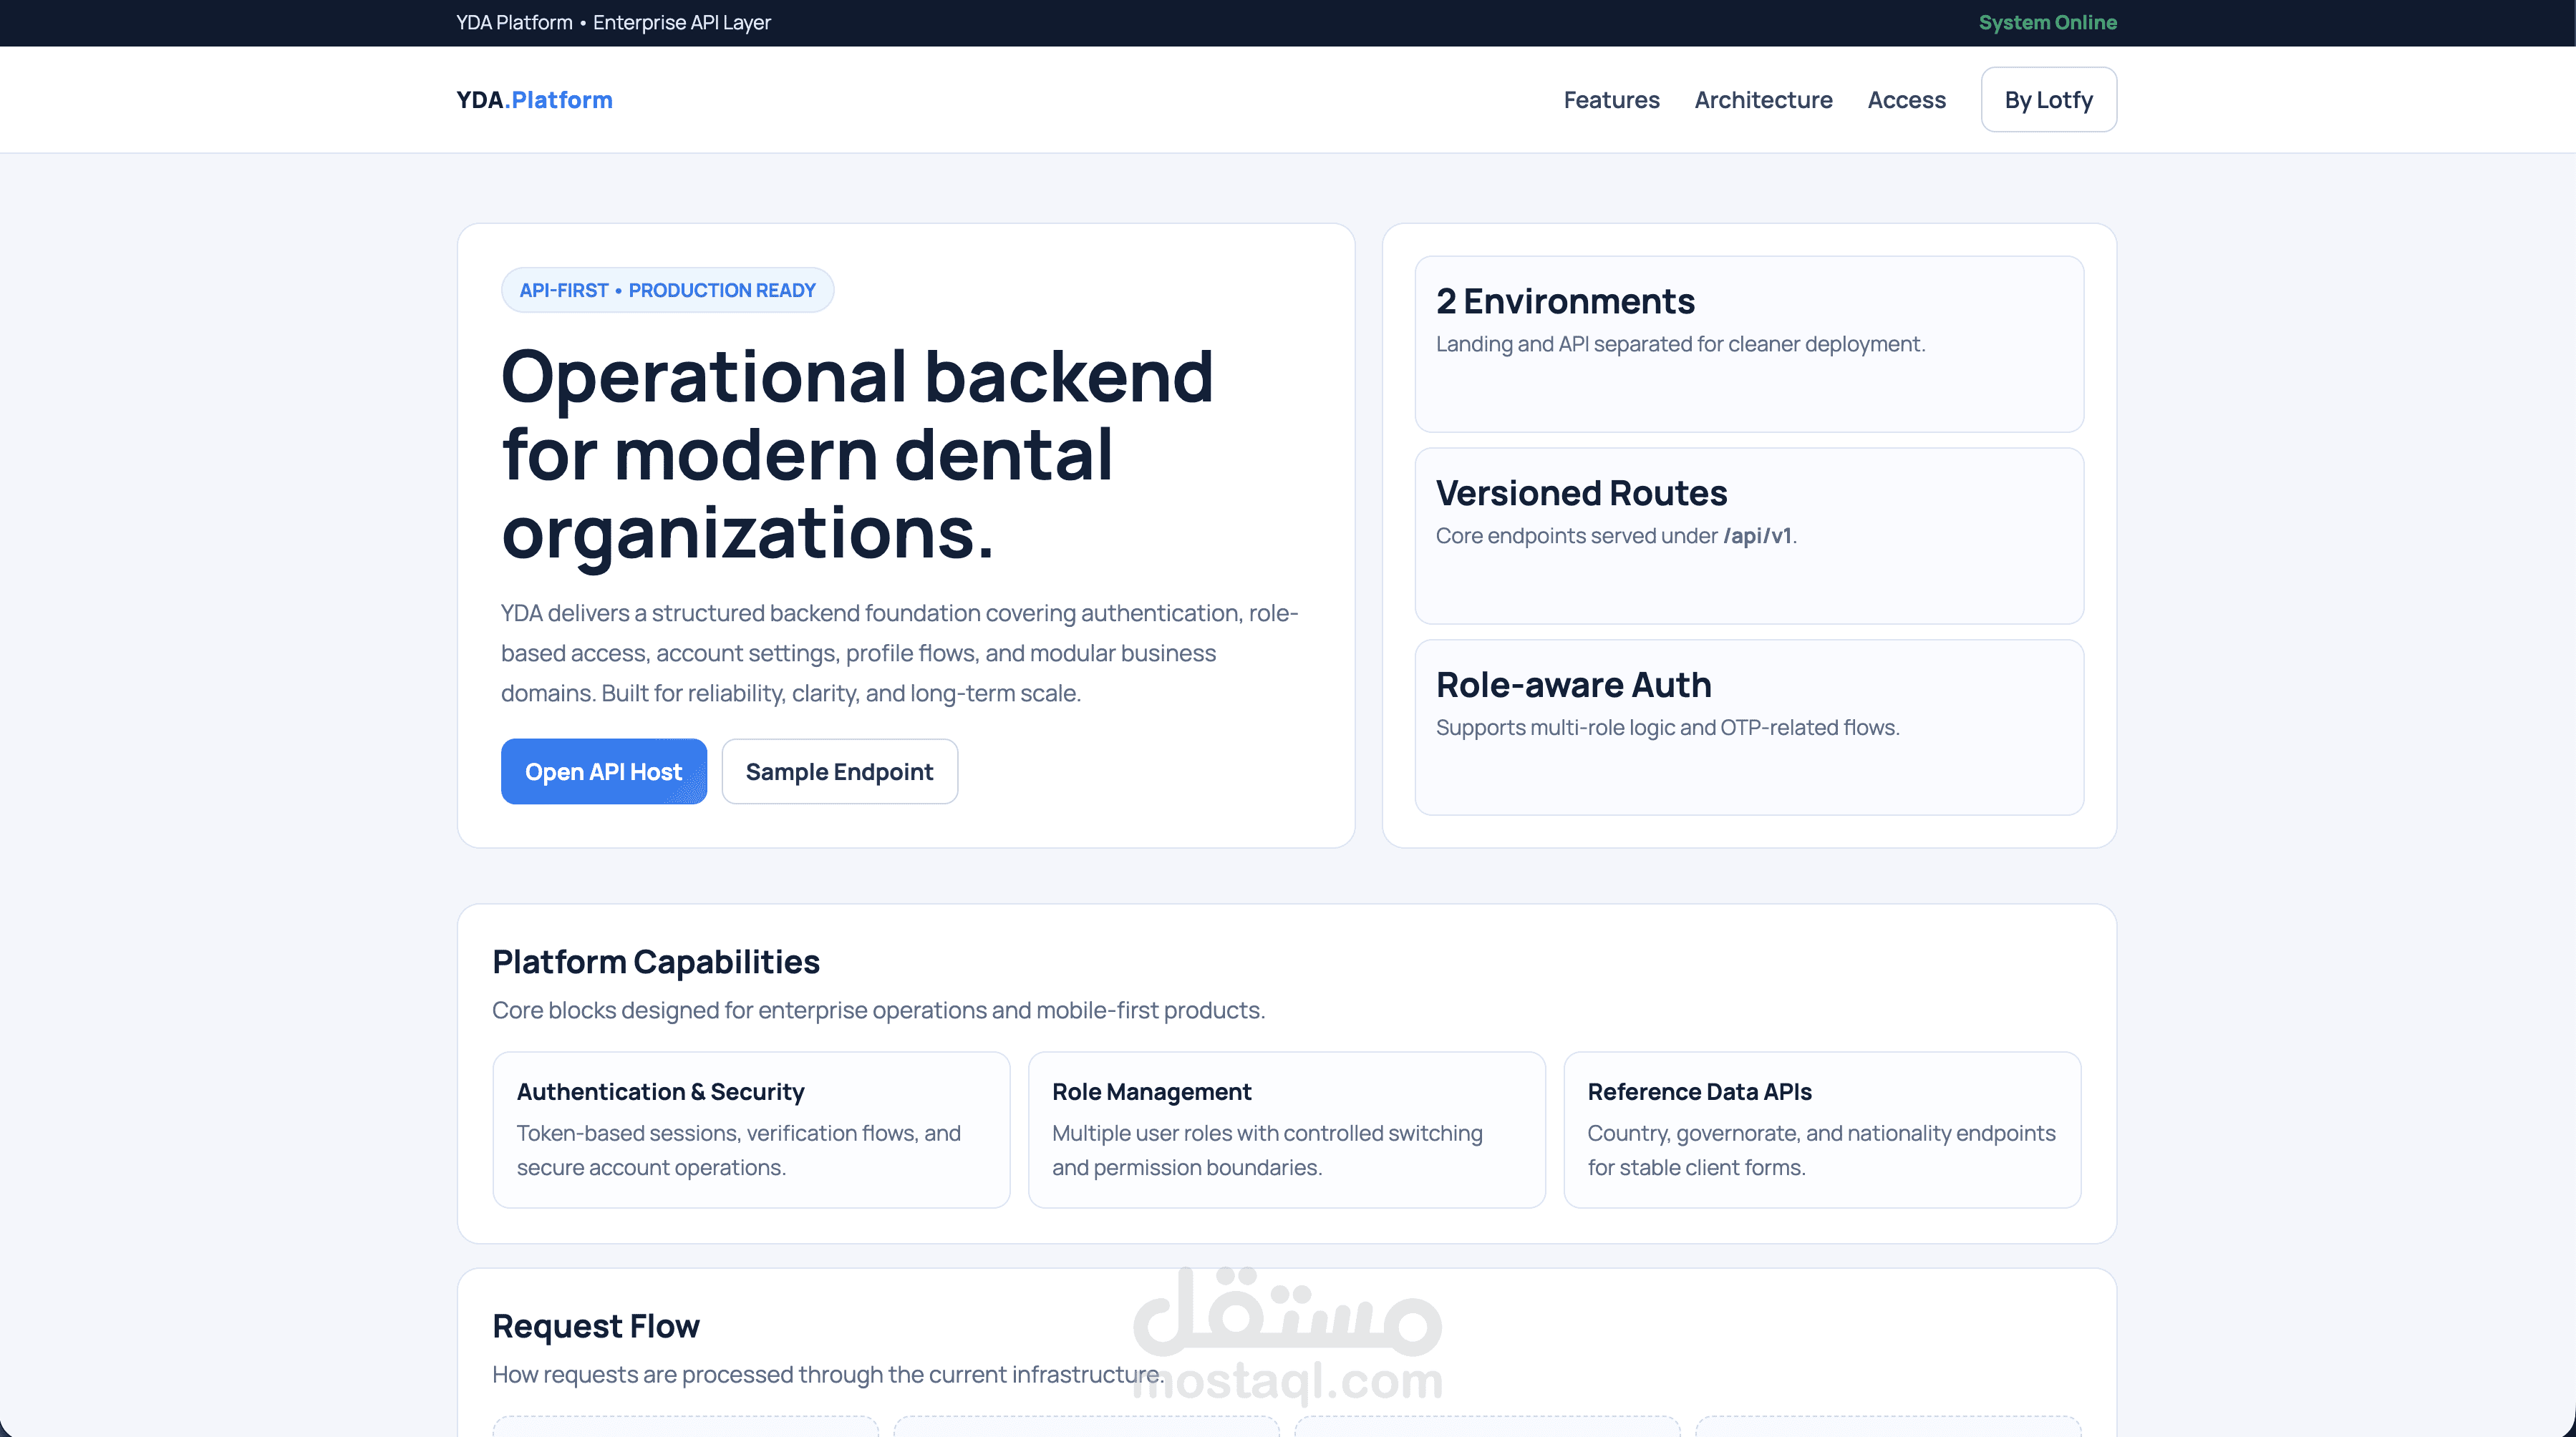This screenshot has width=2576, height=1437.
Task: Open the Features nav link
Action: click(1611, 100)
